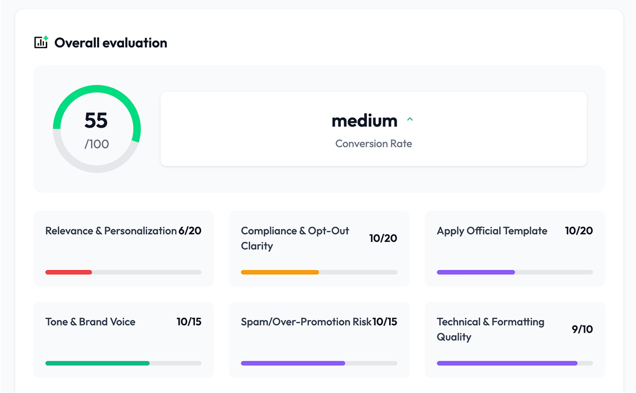
Task: Click the green Tone & Brand Voice bar
Action: [x=97, y=363]
